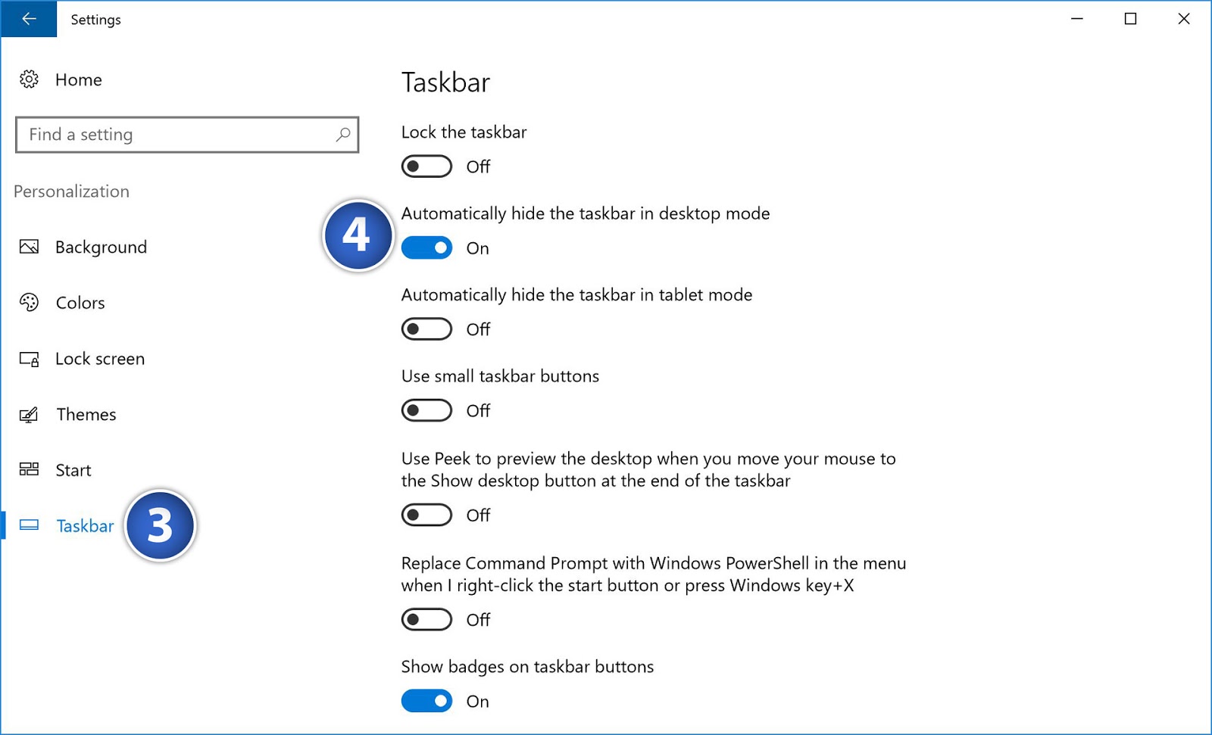Image resolution: width=1212 pixels, height=735 pixels.
Task: Click the Taskbar page heading
Action: coord(445,83)
